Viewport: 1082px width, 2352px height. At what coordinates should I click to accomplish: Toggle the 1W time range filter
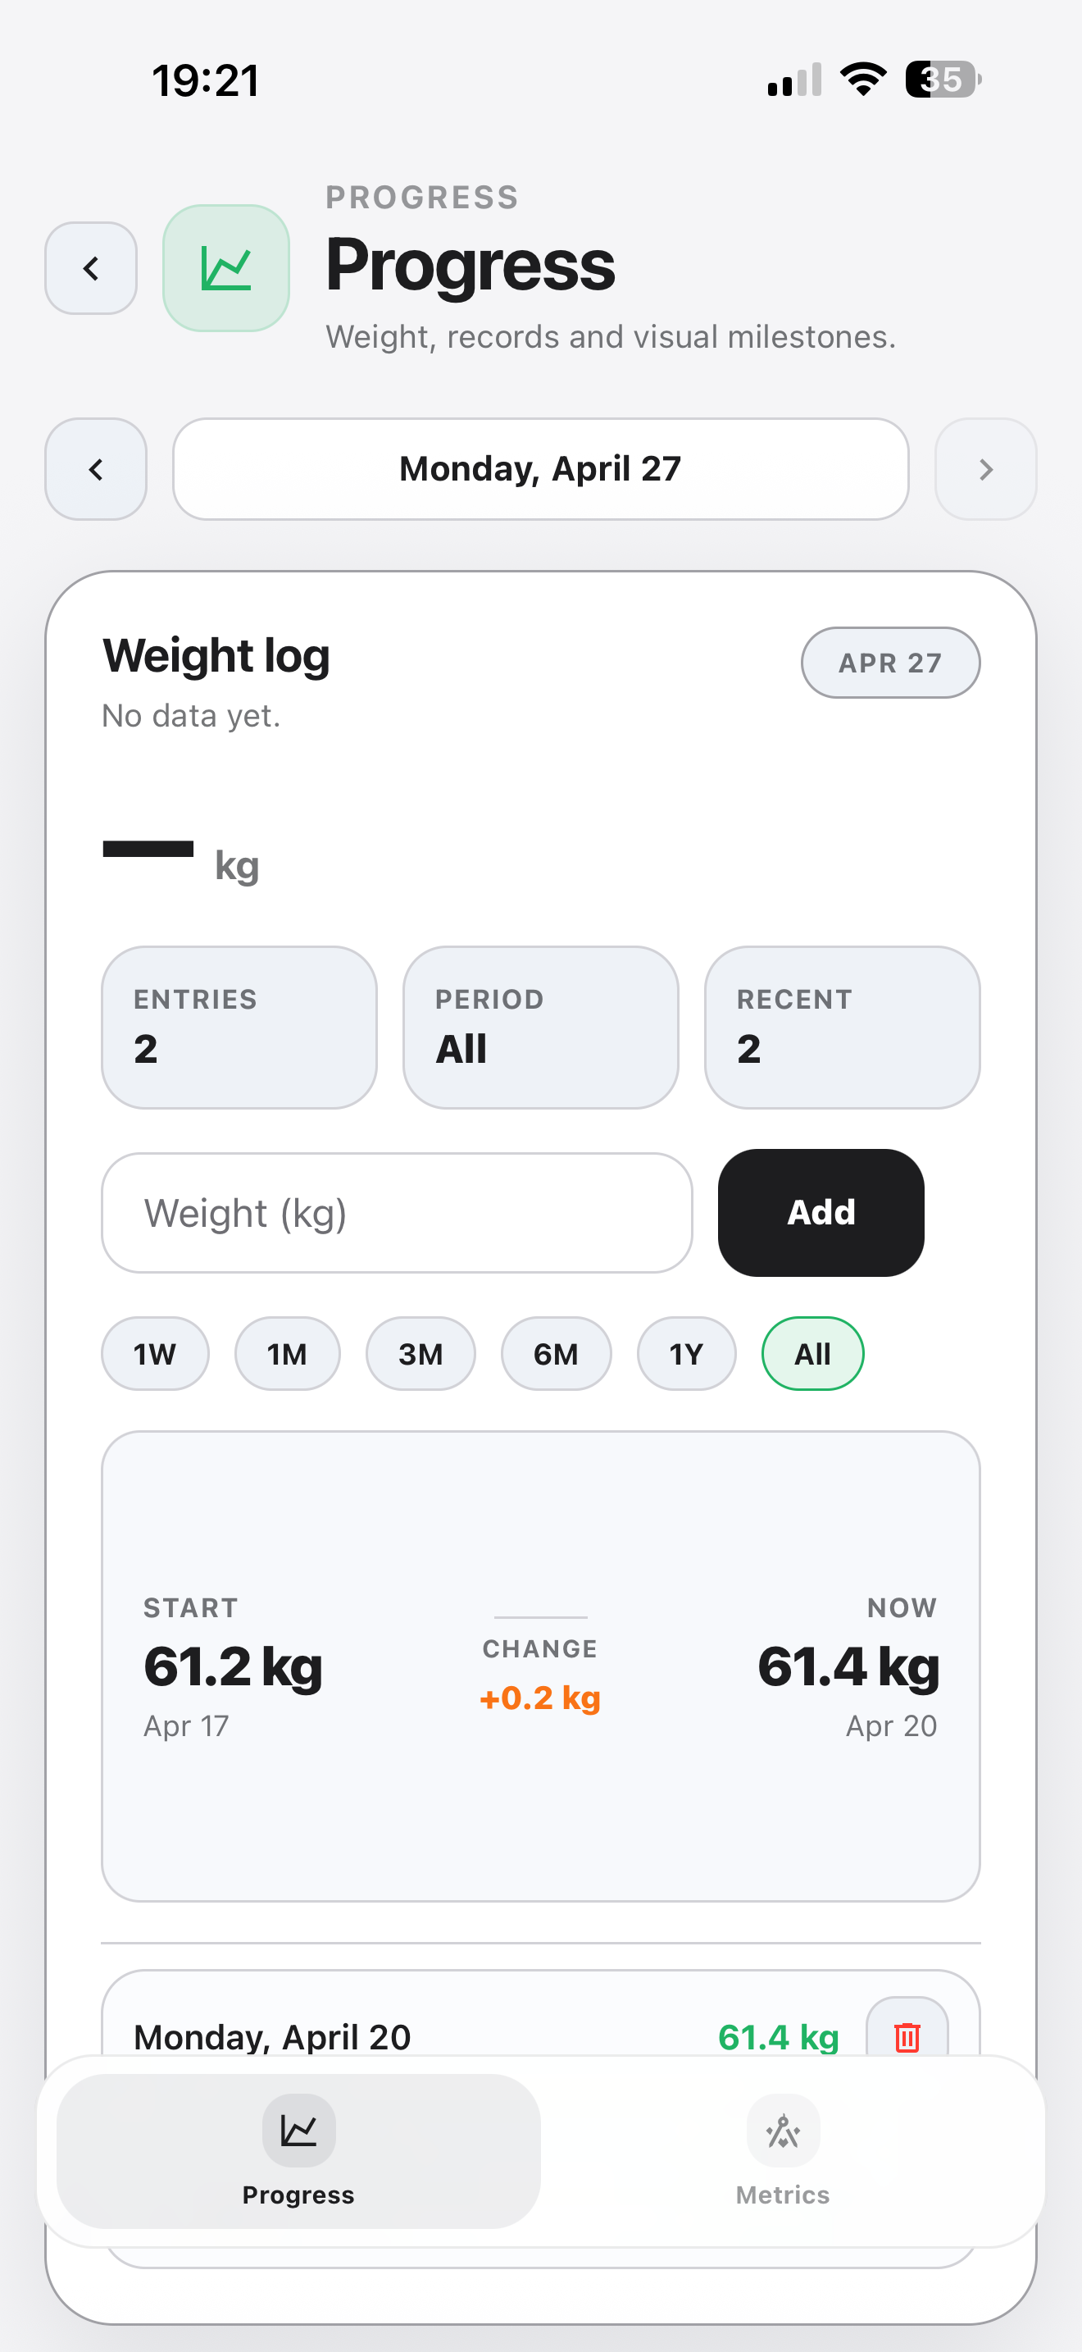tap(154, 1354)
